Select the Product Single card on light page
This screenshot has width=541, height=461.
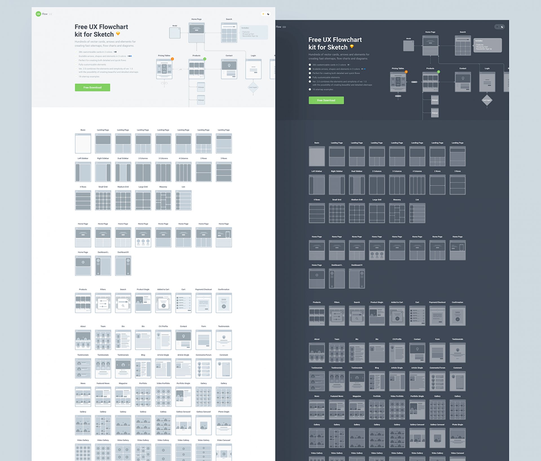pos(143,303)
